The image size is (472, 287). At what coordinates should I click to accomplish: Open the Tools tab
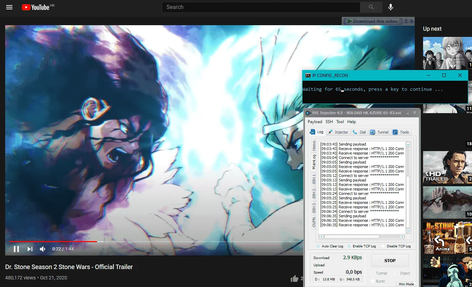coord(401,132)
